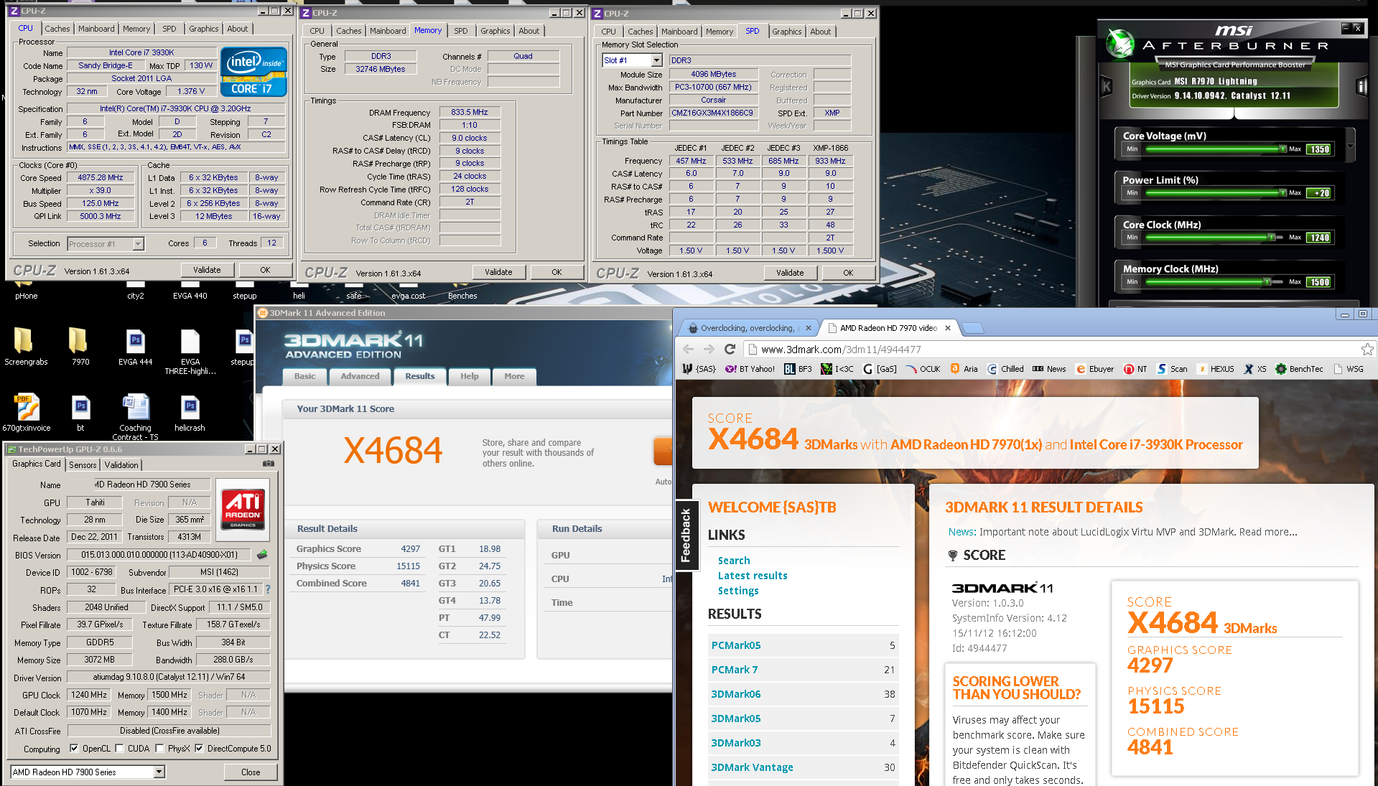Switch to the Overclocking browser tab
The image size is (1378, 786).
[748, 328]
